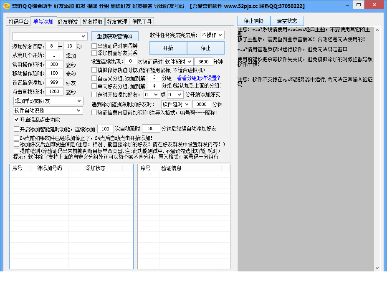The height and width of the screenshot is (281, 387).
Task: Enable 定时开始添加好友 checkbox
Action: (94, 94)
